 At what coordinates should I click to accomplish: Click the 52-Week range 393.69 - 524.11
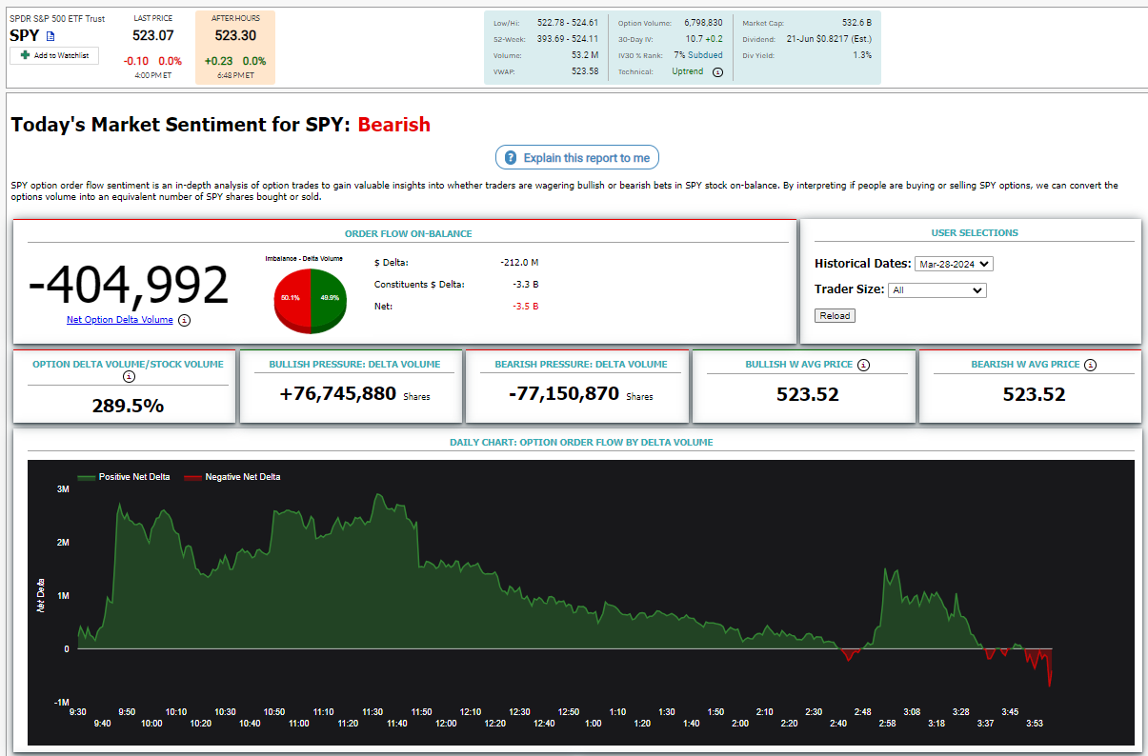[x=567, y=39]
